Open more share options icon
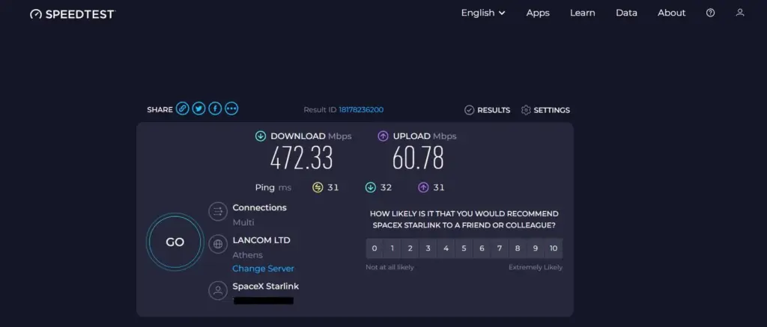Viewport: 767px width, 327px height. coord(231,109)
